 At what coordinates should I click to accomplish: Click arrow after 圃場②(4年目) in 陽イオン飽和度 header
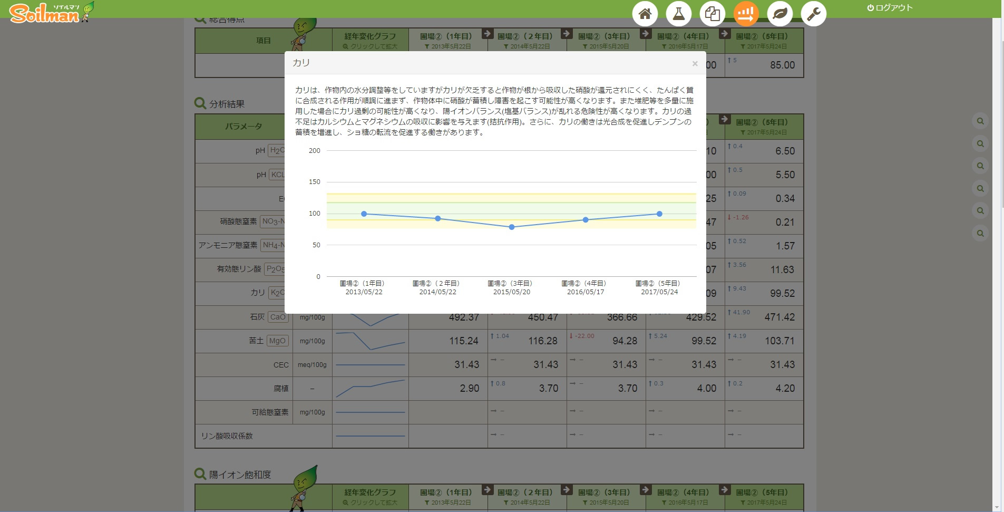pyautogui.click(x=724, y=489)
